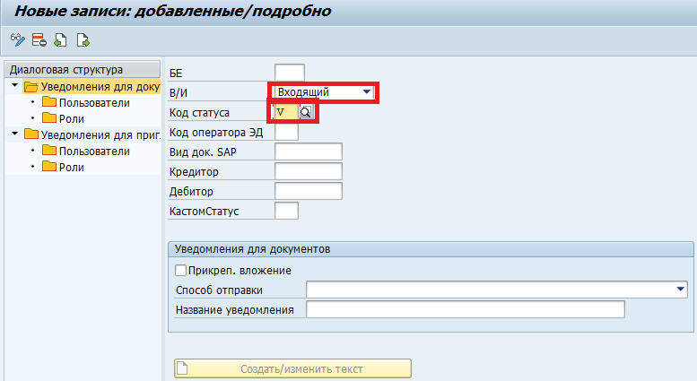Collapse the Уведомления для доку tree node

coord(14,87)
